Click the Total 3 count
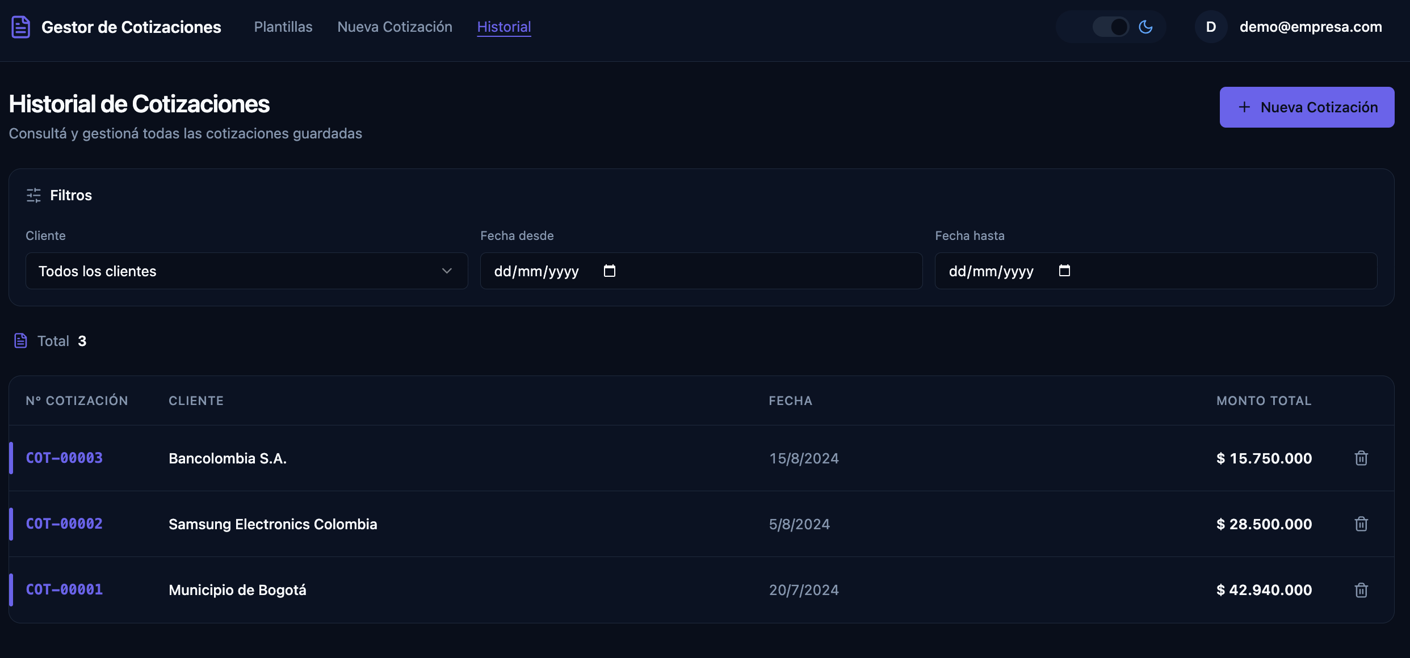Screen dimensions: 1410x658 pos(62,341)
